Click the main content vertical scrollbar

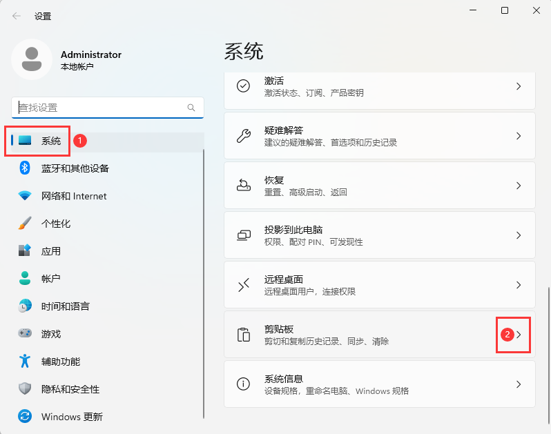(548, 355)
